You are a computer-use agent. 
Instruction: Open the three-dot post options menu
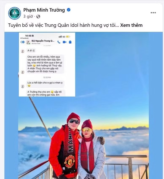pos(153,13)
